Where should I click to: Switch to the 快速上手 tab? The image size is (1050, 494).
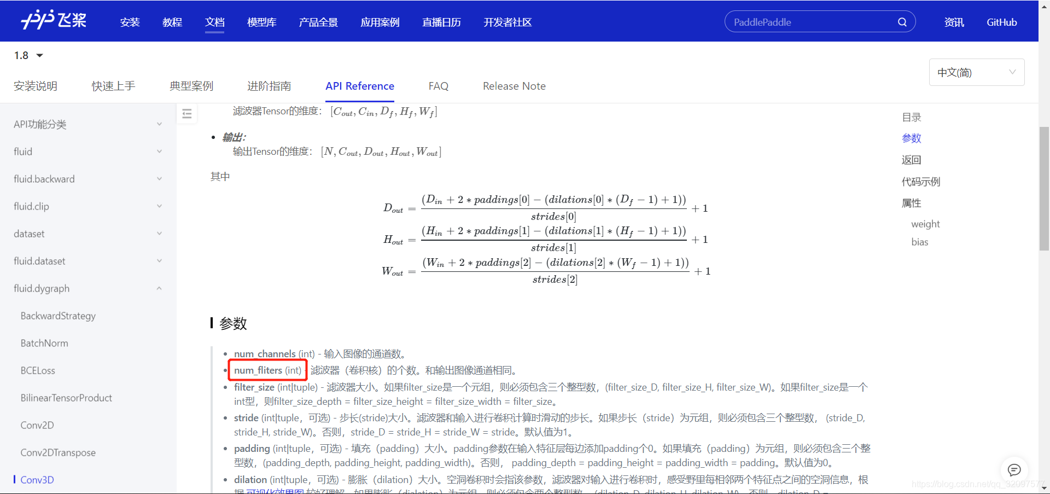coord(113,86)
